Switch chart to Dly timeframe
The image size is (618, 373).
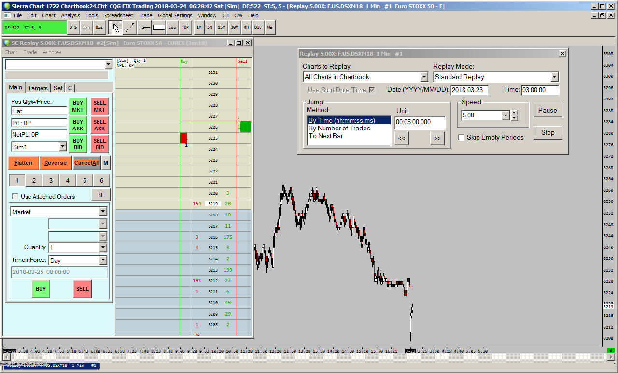click(258, 28)
